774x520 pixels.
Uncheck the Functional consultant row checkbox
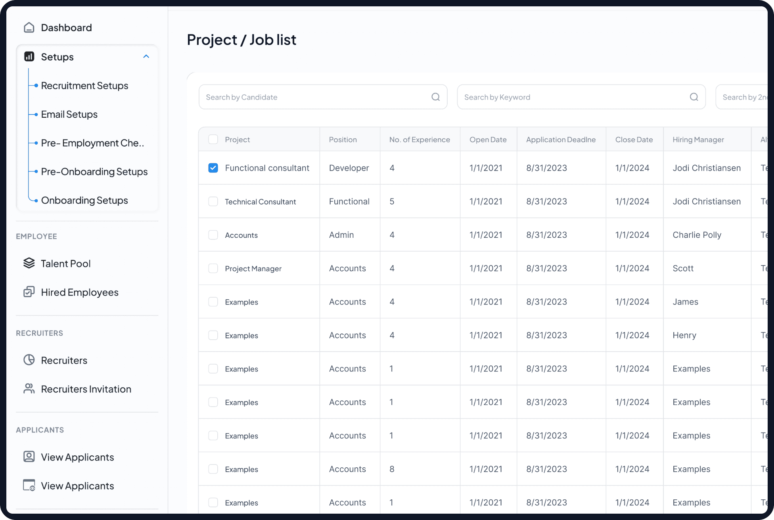coord(213,168)
